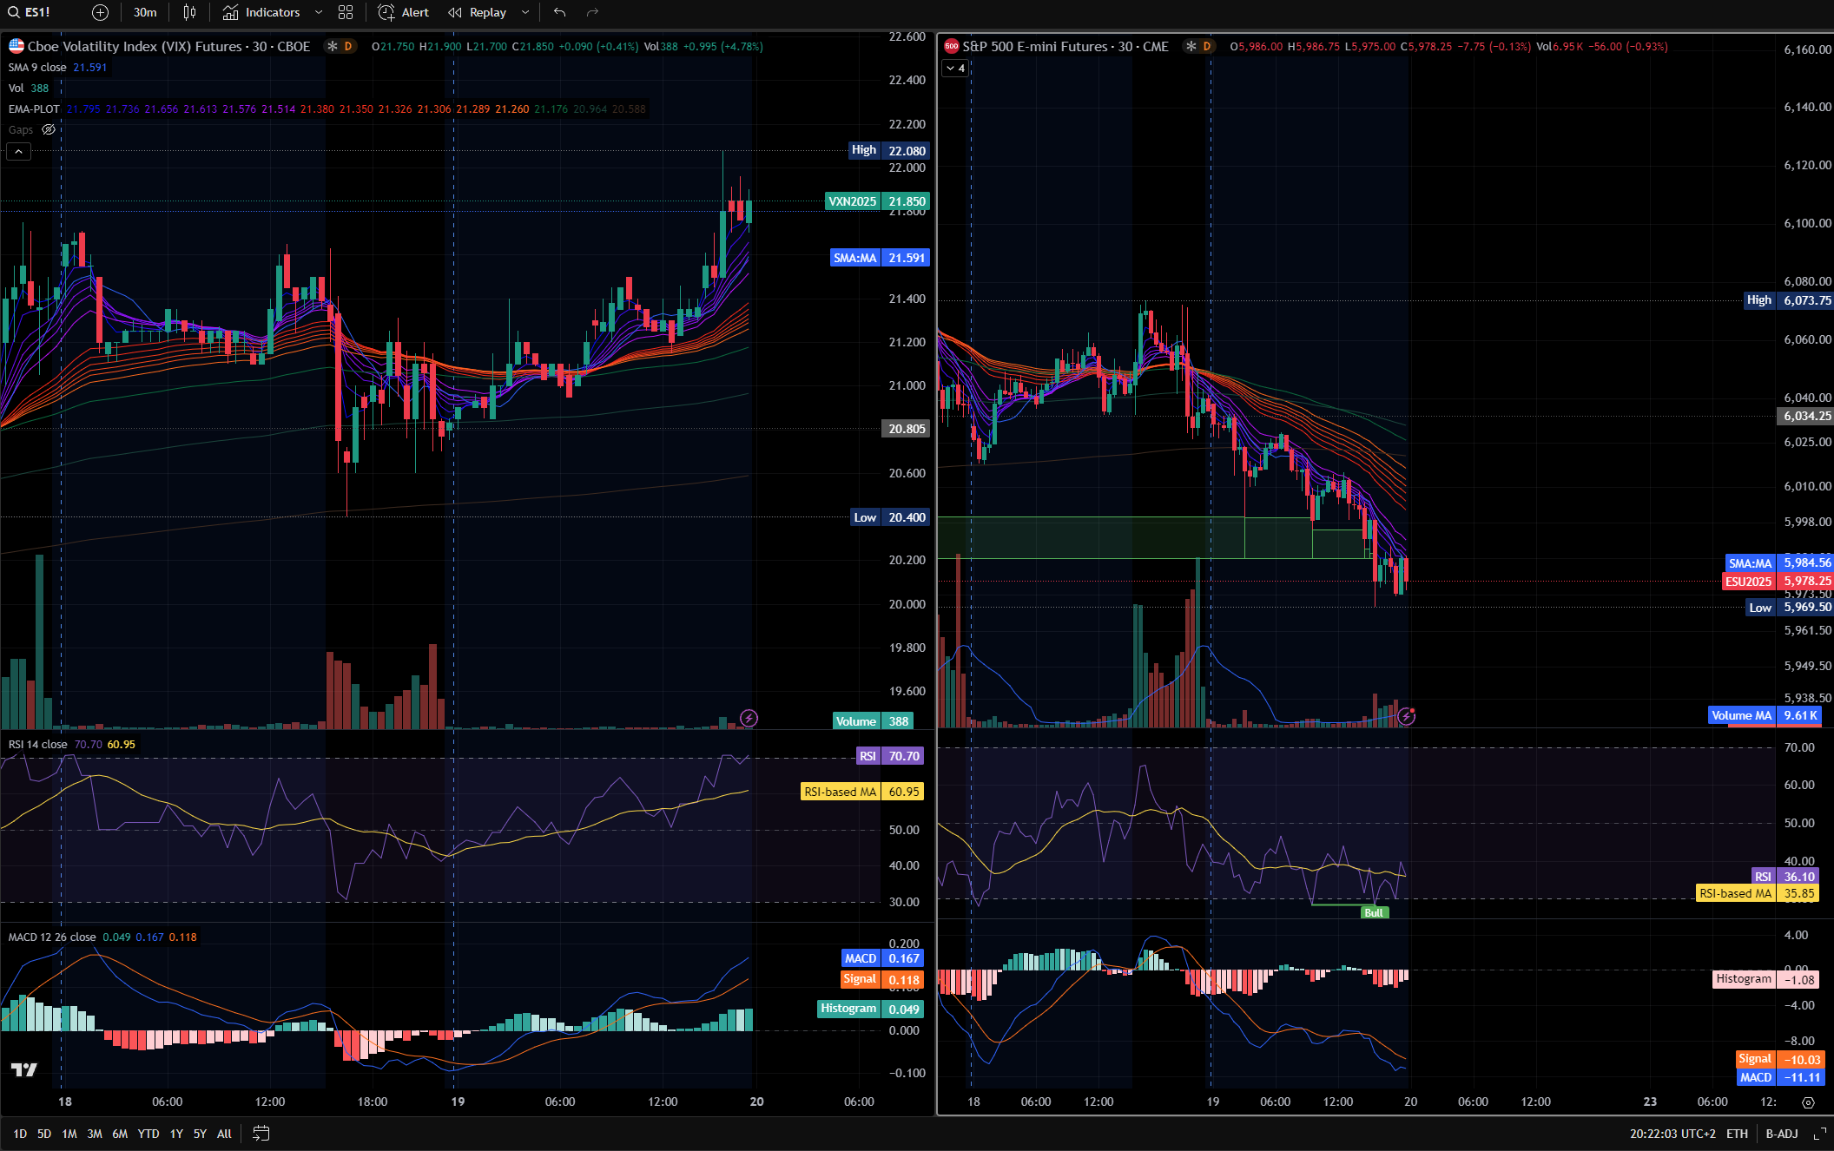Click the Histogram -1.08 label on S&P MACD
Screen dimensions: 1834x1151
[x=1766, y=979]
